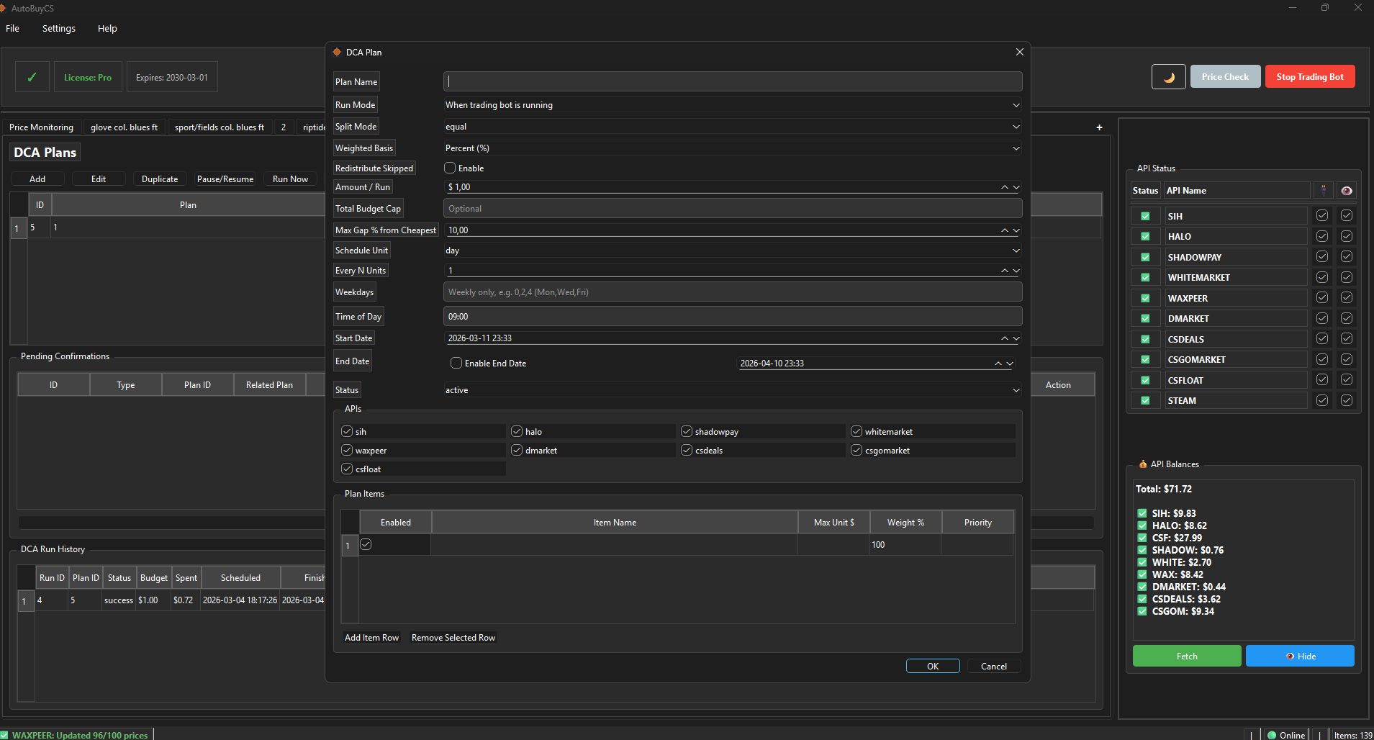Click the eye icon in API Status header
Viewport: 1374px width, 740px height.
coord(1347,190)
